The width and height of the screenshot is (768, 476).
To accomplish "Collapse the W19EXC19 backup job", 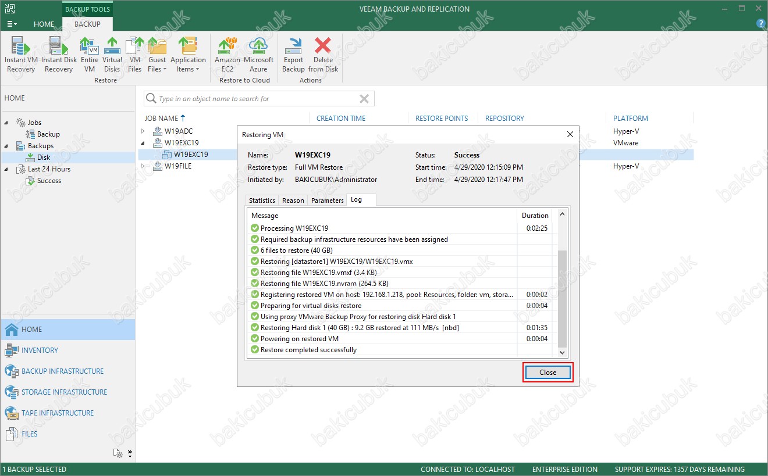I will point(144,143).
